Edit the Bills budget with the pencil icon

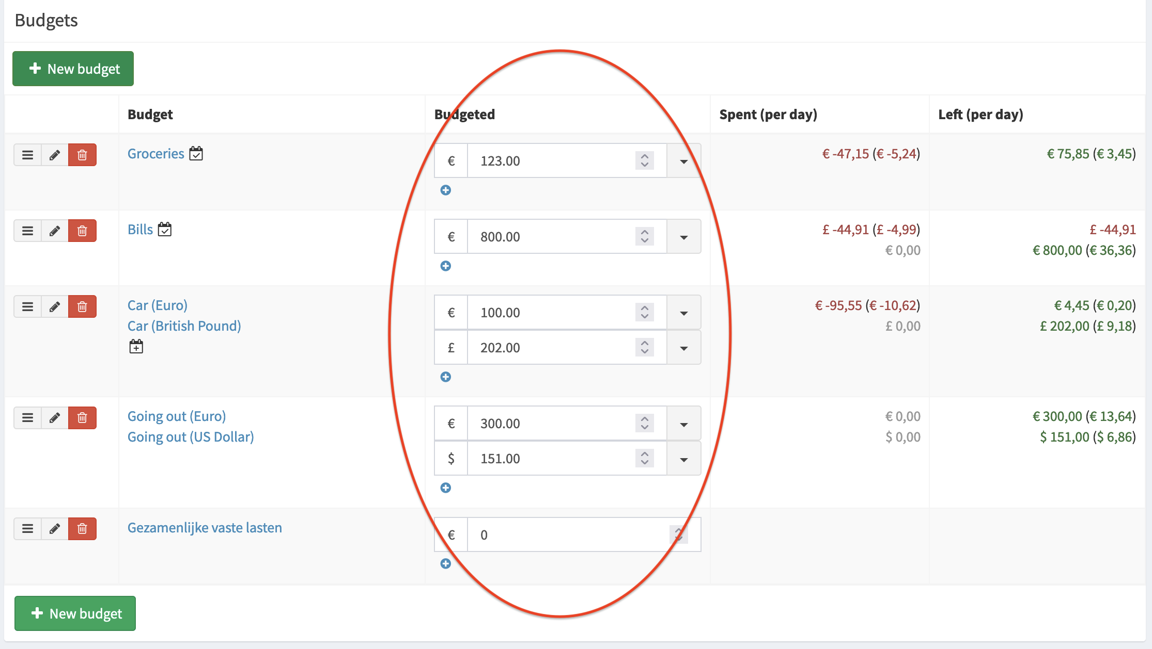point(55,231)
